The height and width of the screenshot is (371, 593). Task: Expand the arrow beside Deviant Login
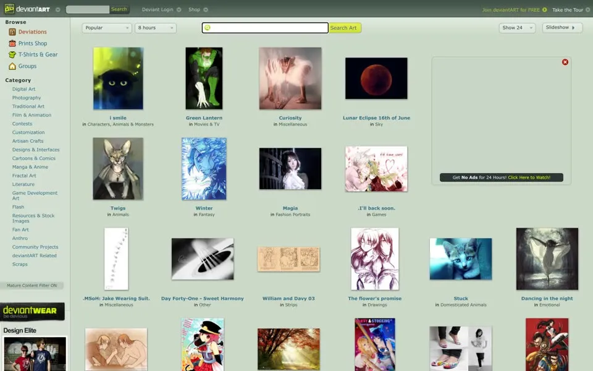tap(179, 10)
